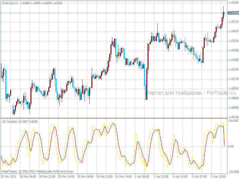Click the 28 Mar 06:00 axis label
Image resolution: width=239 pixels, height=179 pixels.
[x=28, y=176]
